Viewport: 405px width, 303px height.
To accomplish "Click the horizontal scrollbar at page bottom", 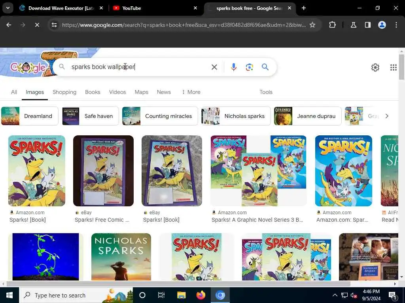I will (x=178, y=284).
